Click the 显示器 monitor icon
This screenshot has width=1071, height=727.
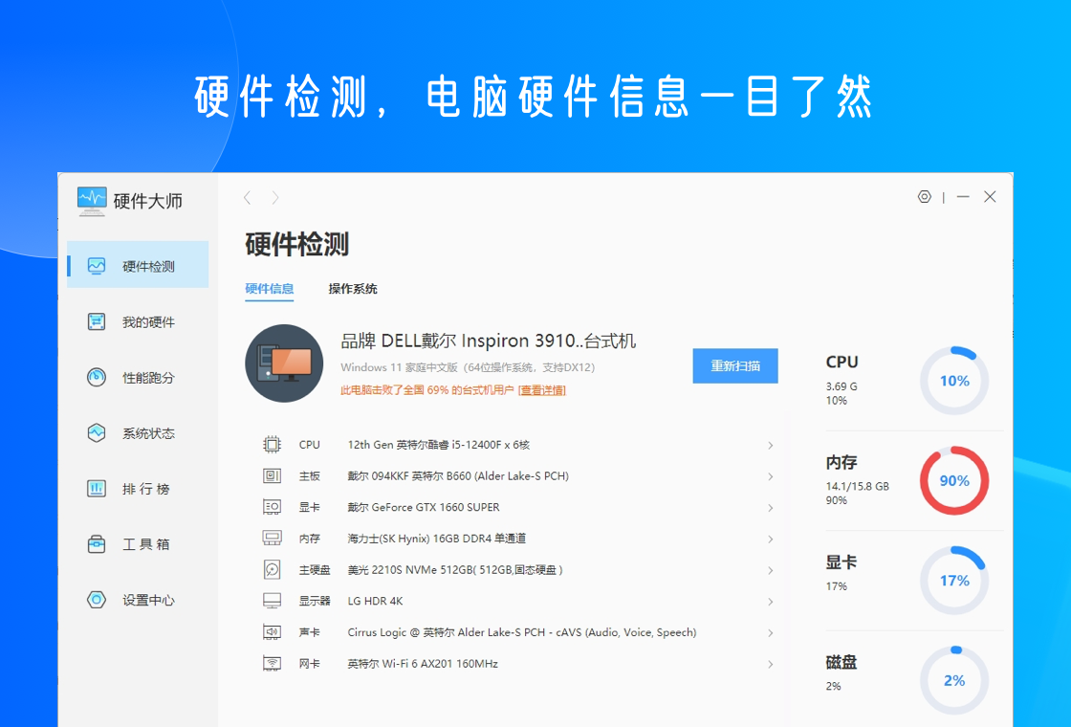(272, 601)
